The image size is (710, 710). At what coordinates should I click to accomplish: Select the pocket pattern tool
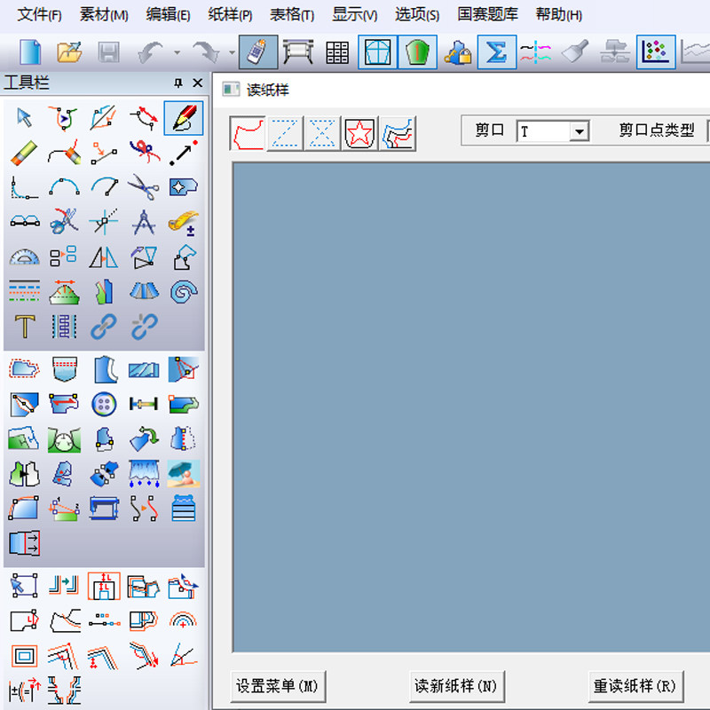[x=64, y=369]
